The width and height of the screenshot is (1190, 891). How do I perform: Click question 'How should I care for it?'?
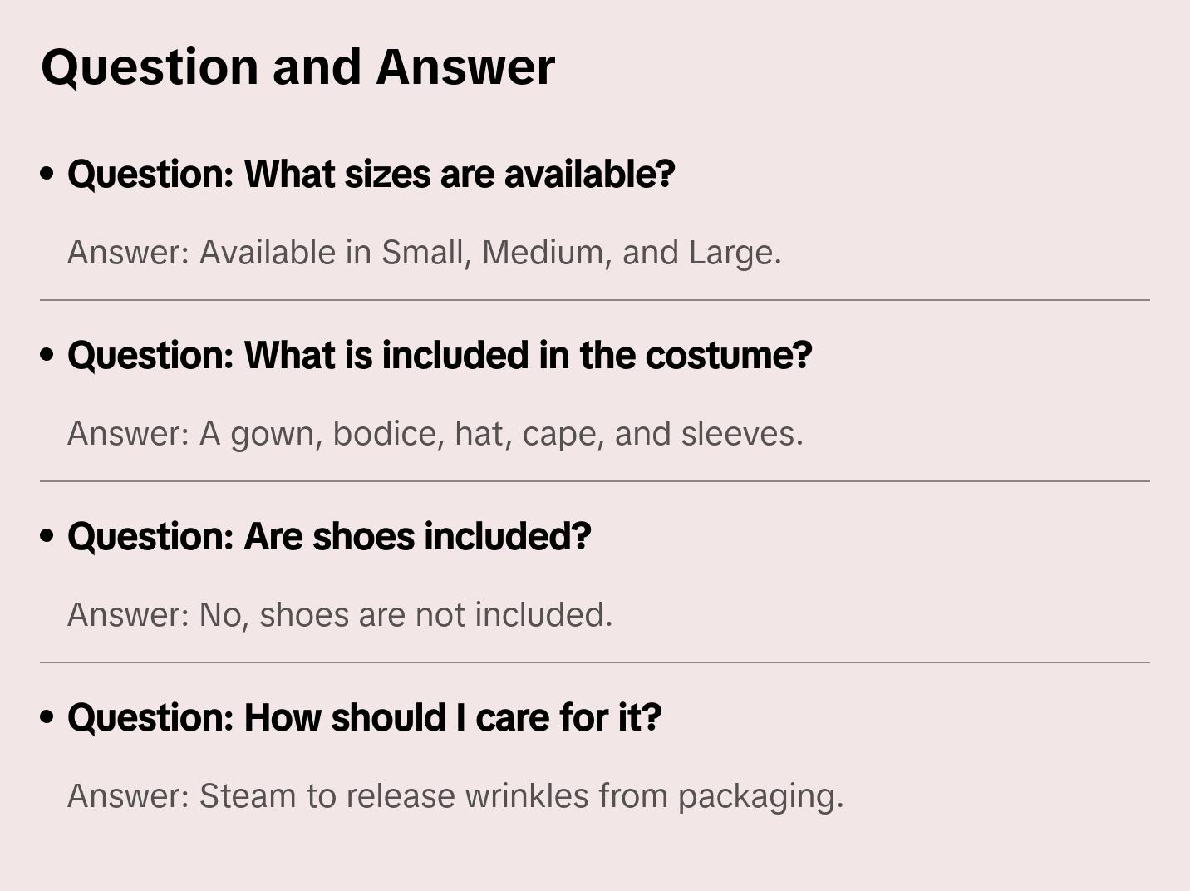tap(364, 718)
